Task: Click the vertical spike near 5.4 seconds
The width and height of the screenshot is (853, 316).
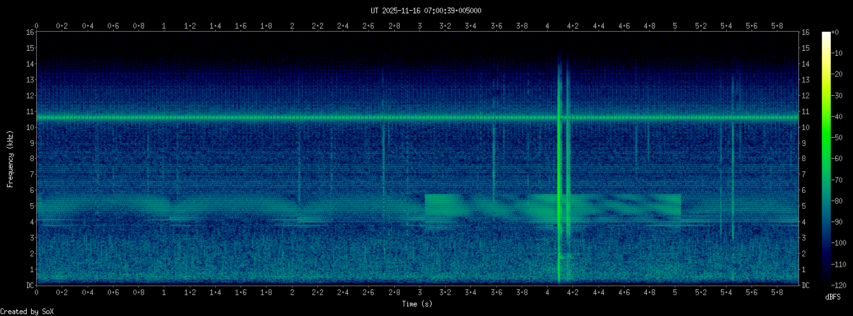Action: coord(732,159)
